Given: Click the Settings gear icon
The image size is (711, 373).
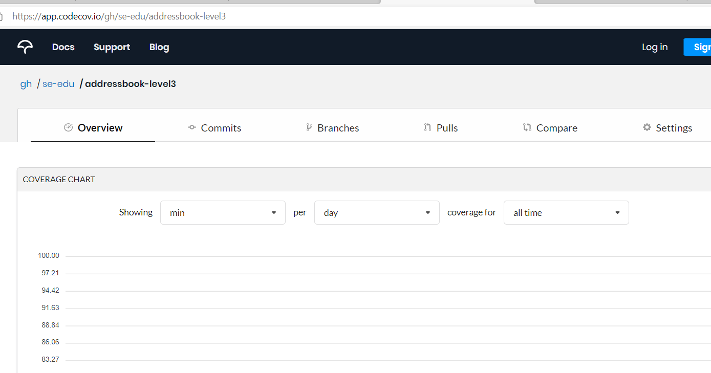Looking at the screenshot, I should [647, 127].
